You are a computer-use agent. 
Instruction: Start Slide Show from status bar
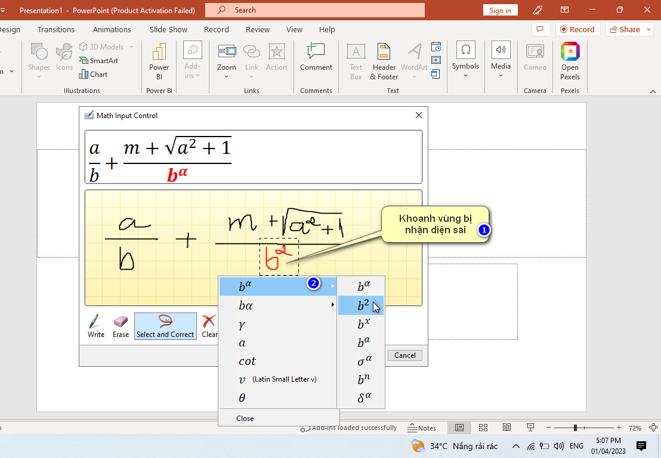tap(530, 428)
